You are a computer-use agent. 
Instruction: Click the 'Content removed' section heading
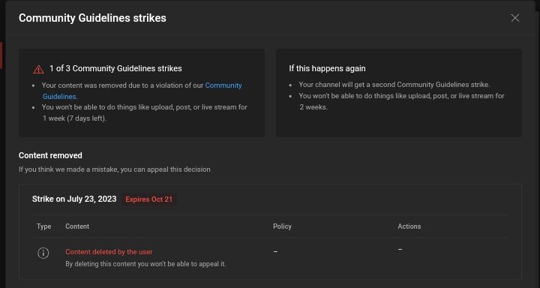(x=50, y=155)
